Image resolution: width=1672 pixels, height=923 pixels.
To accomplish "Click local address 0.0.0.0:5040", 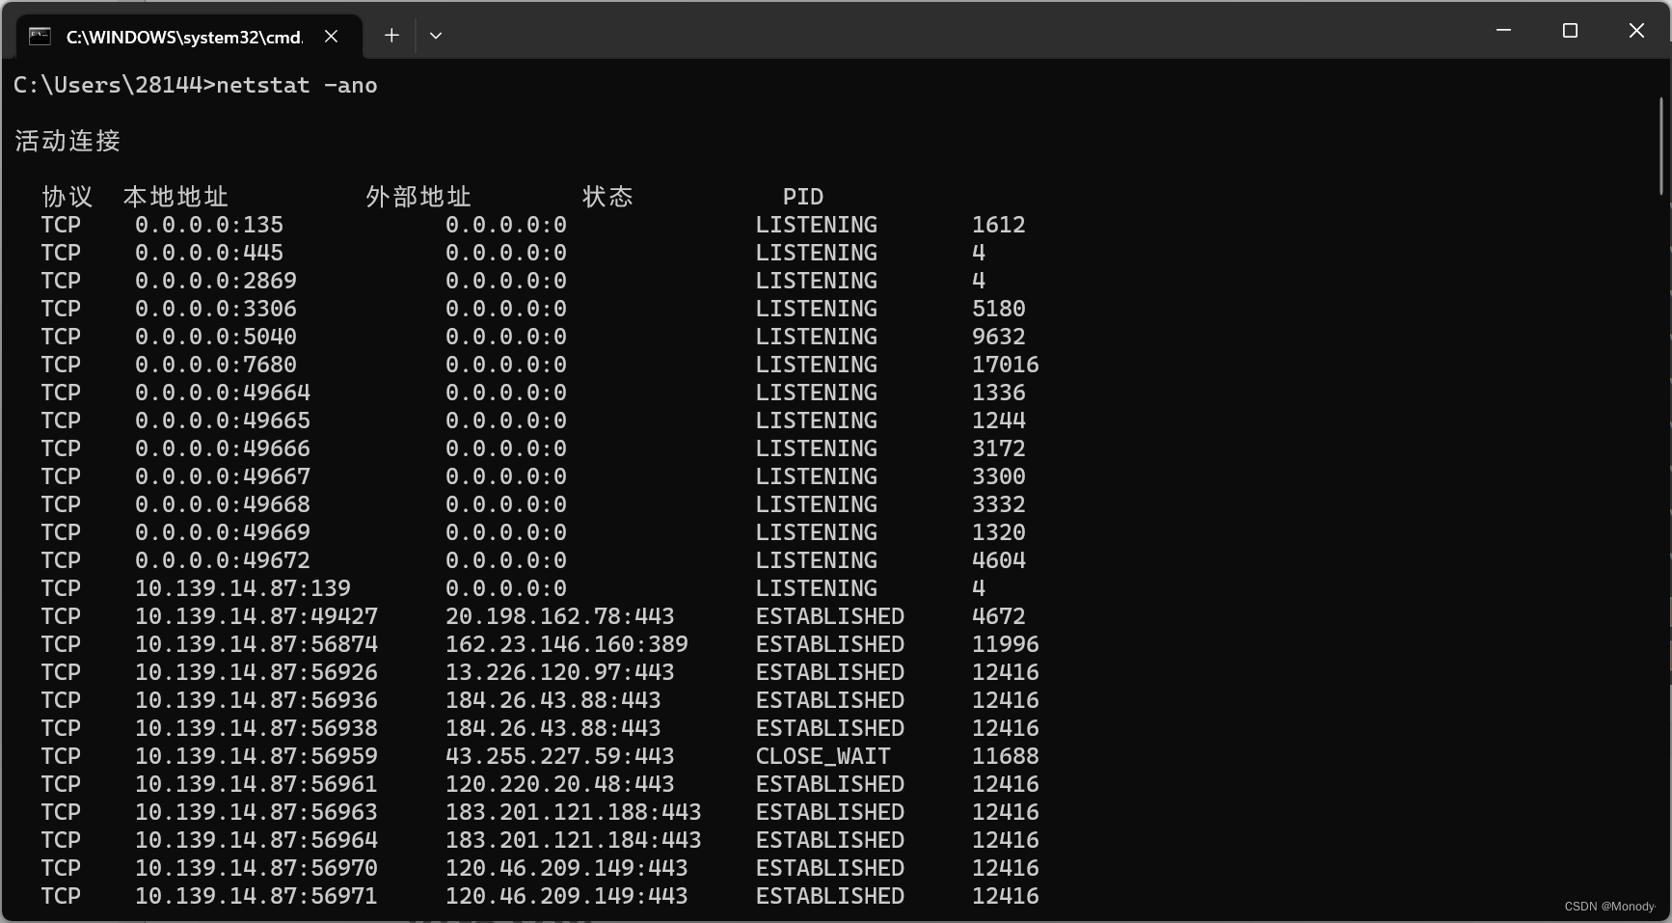I will pyautogui.click(x=216, y=337).
